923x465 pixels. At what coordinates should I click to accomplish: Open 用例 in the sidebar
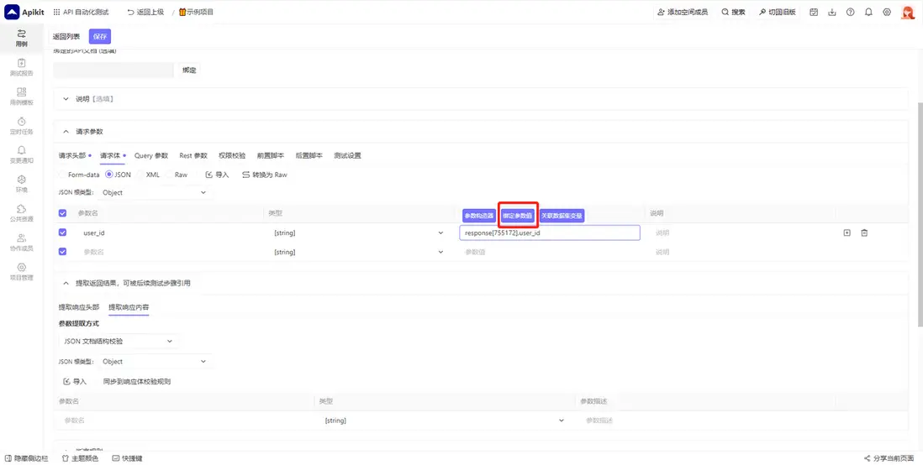pos(21,39)
